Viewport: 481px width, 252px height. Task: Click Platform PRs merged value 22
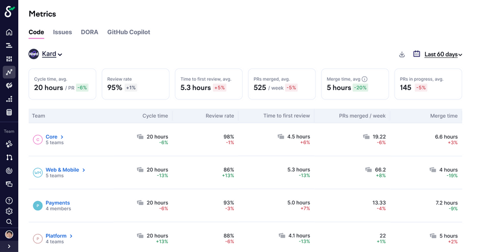click(382, 236)
